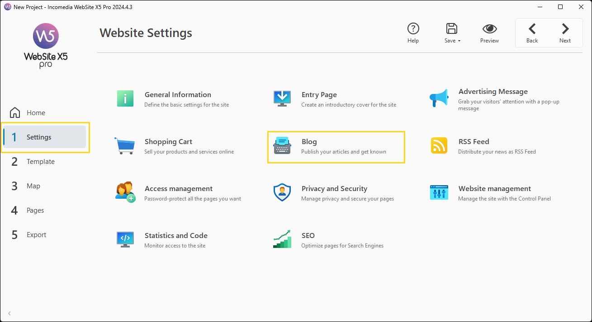Open General Information green info icon

coord(125,98)
